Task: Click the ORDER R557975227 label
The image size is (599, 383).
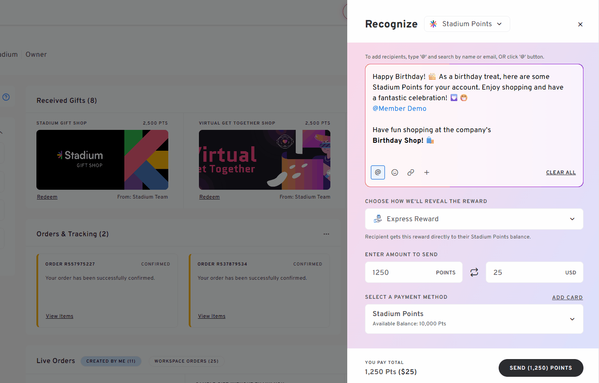Action: pyautogui.click(x=70, y=264)
